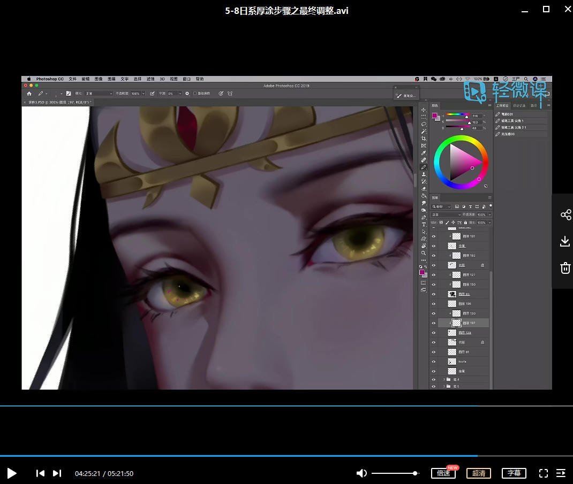Screen dimensions: 573x484
Task: Select the Rectangular Marquee tool
Action: pos(424,117)
